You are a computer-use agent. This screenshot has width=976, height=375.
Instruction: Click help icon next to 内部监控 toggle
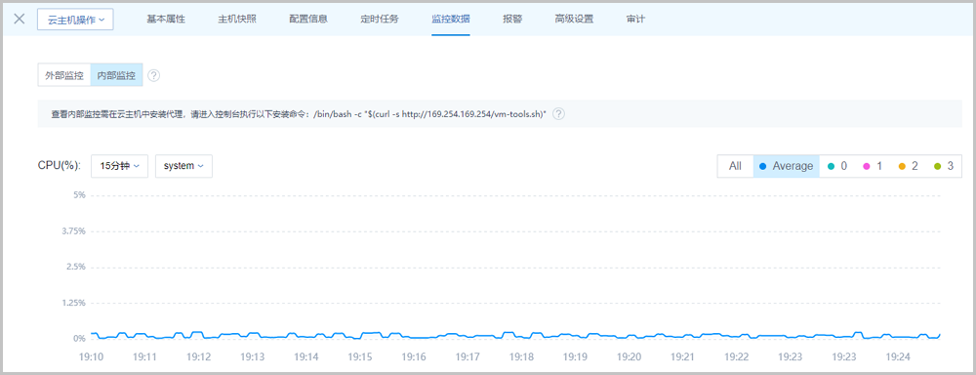pos(154,75)
